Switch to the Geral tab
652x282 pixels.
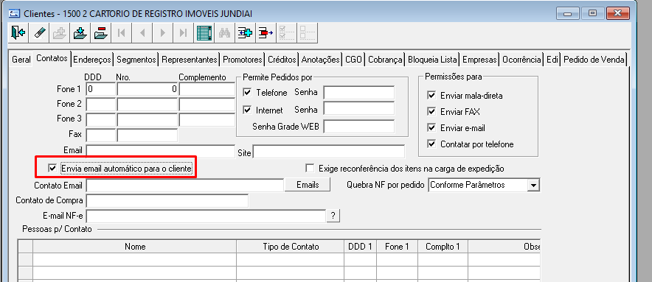pyautogui.click(x=21, y=60)
